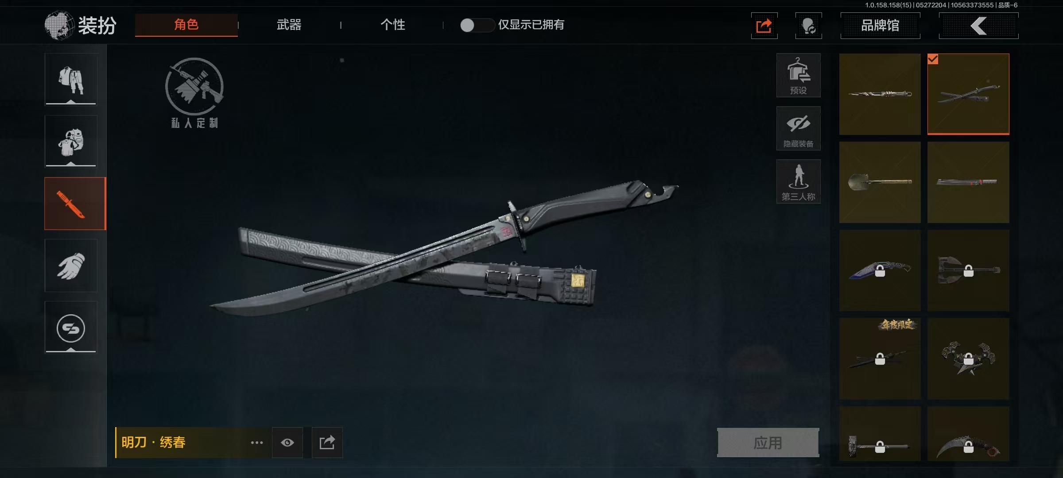Open the character head swap icon
The width and height of the screenshot is (1063, 478).
pos(808,26)
